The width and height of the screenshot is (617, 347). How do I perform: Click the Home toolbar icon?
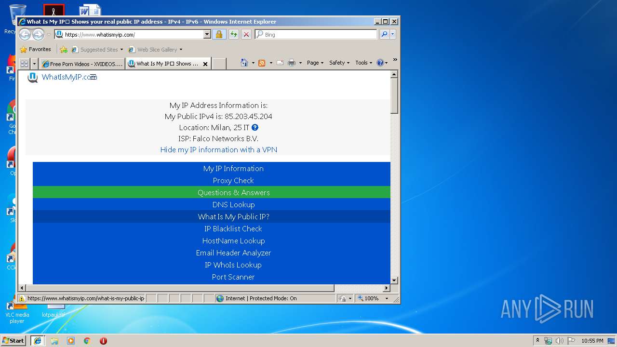(244, 63)
